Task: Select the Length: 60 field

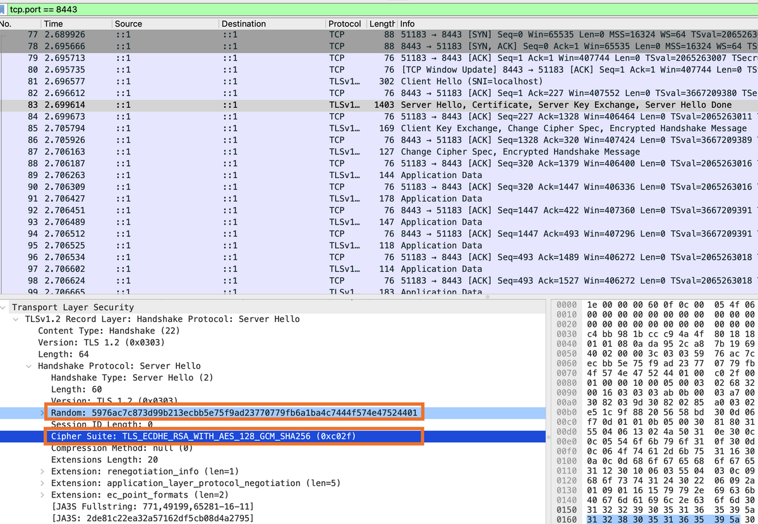Action: point(76,390)
